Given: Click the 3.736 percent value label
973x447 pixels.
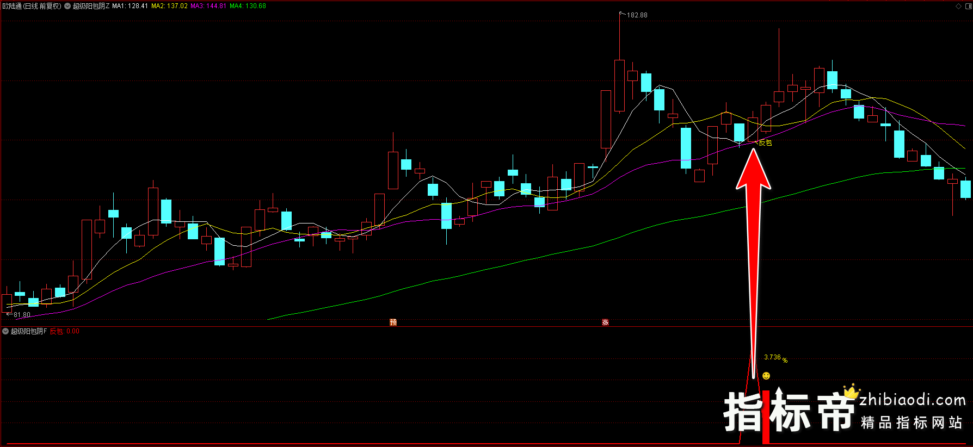Looking at the screenshot, I should [x=775, y=358].
